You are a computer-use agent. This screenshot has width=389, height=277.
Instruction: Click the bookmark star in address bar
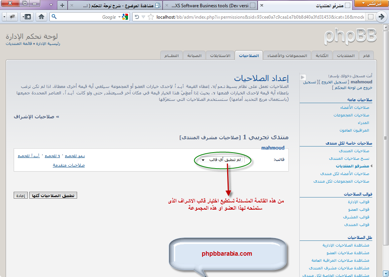(x=150, y=17)
